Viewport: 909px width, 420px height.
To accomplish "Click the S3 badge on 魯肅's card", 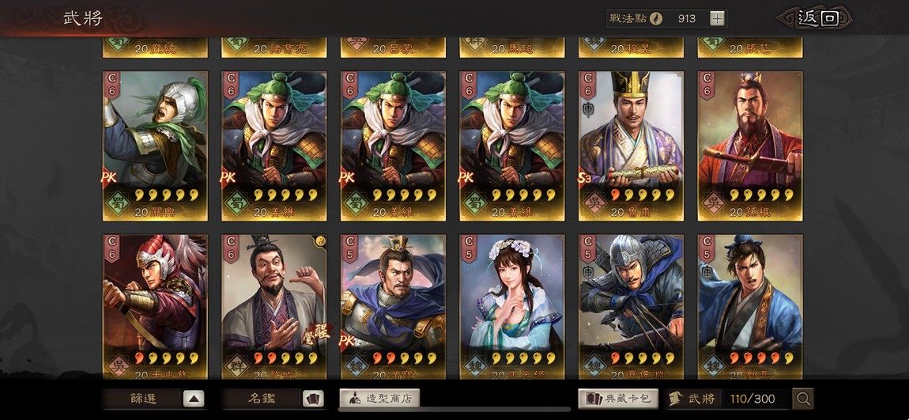I will [584, 178].
